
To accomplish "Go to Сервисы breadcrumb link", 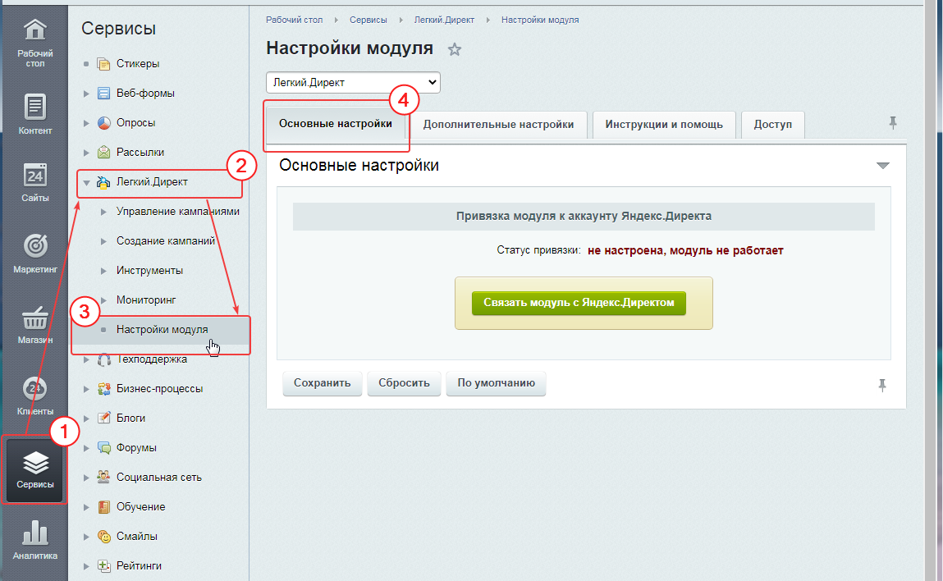I will (368, 20).
